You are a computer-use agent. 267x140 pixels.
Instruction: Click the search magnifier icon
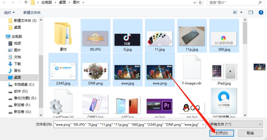(x=260, y=2)
